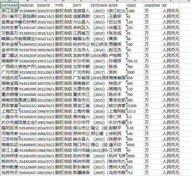
Task: Select the 广西明大房地产 company name cell
Action: 10,67
